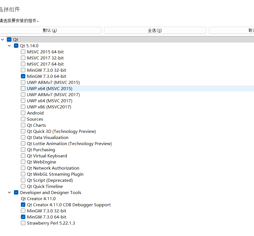Select the Qt Creator 4.11.0 tree item
The image size is (254, 236).
(x=38, y=198)
